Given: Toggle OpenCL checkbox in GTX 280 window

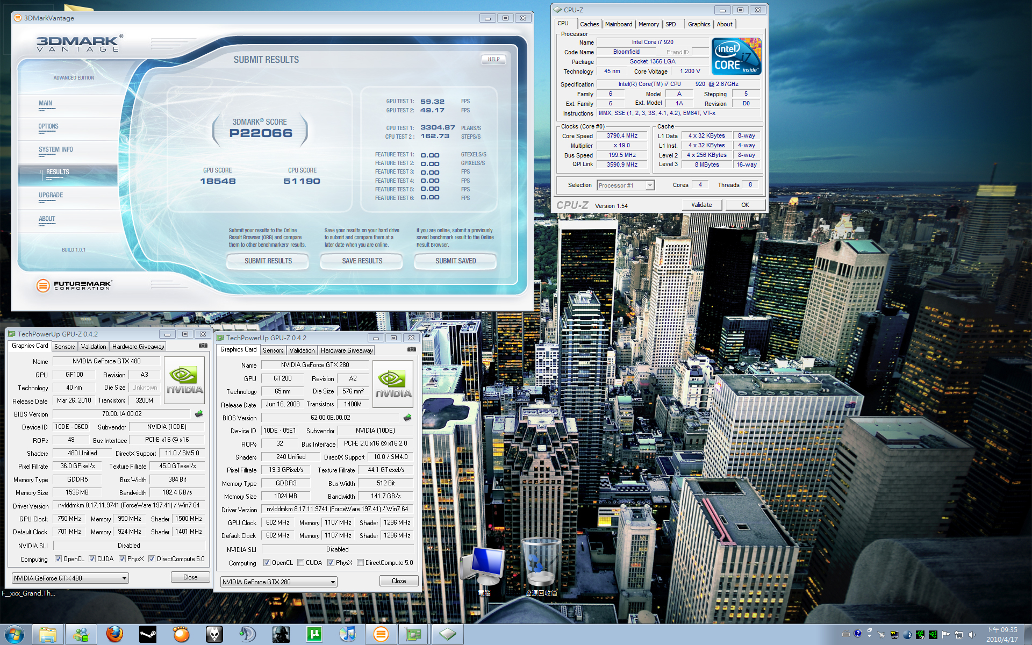Looking at the screenshot, I should [x=267, y=563].
